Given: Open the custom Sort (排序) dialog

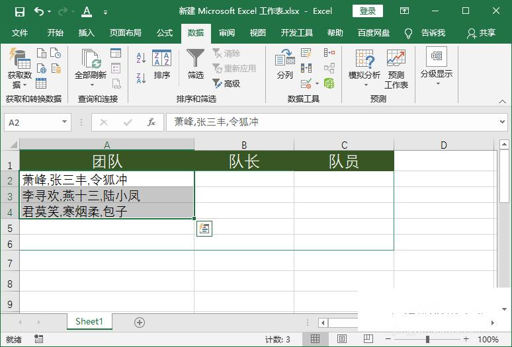Looking at the screenshot, I should click(x=161, y=65).
